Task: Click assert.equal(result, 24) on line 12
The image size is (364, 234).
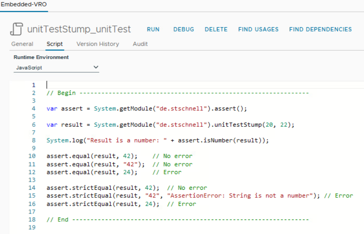Action: tap(92, 172)
